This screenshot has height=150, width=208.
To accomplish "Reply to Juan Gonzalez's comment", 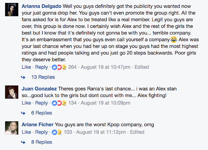I will click(41, 103).
